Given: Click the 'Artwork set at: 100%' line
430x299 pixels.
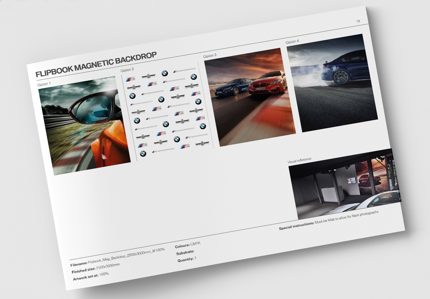Looking at the screenshot, I should pyautogui.click(x=91, y=276).
